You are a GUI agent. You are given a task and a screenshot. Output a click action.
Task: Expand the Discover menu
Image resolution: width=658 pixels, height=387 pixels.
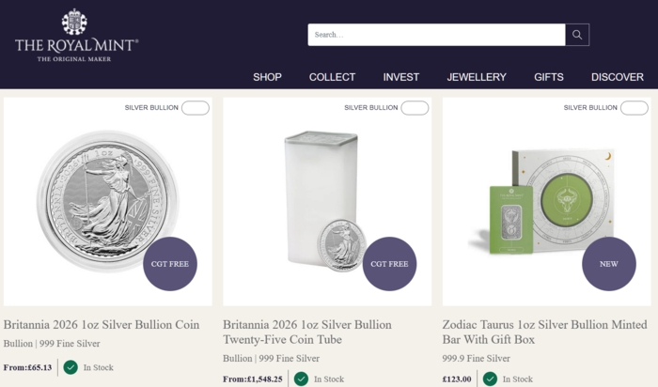point(618,77)
